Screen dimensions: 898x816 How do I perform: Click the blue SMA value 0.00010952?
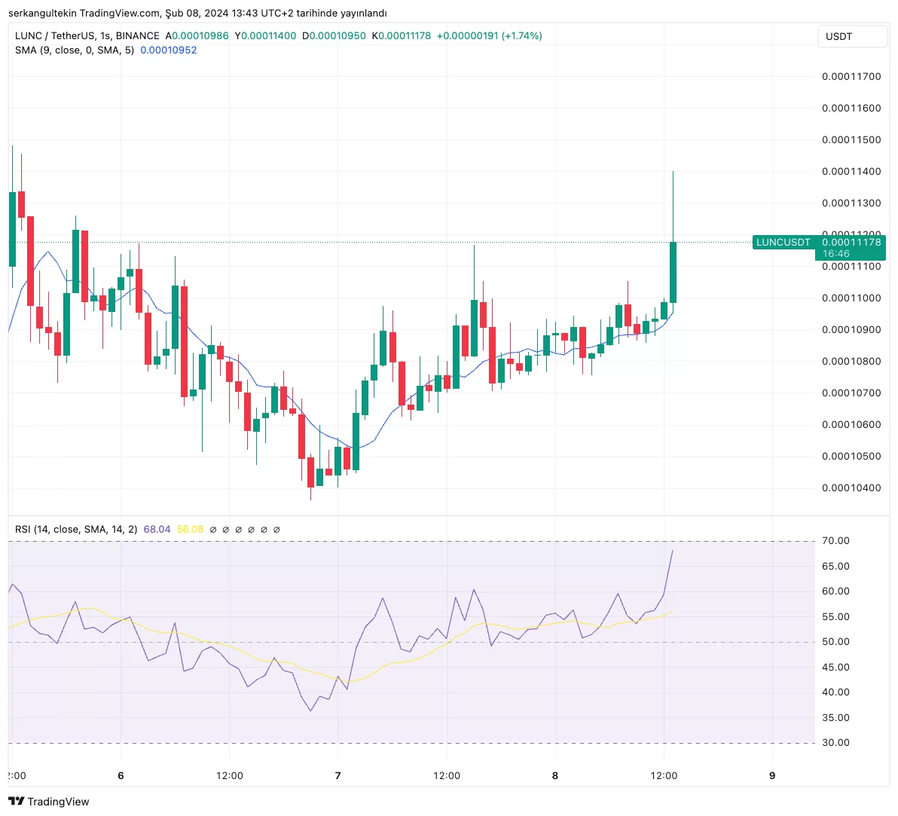[169, 50]
